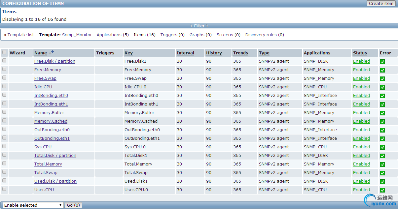Click the green check icon for IntBonding.eth0

382,96
